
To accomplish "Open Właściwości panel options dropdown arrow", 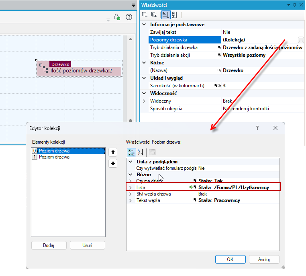I will pos(289,5).
